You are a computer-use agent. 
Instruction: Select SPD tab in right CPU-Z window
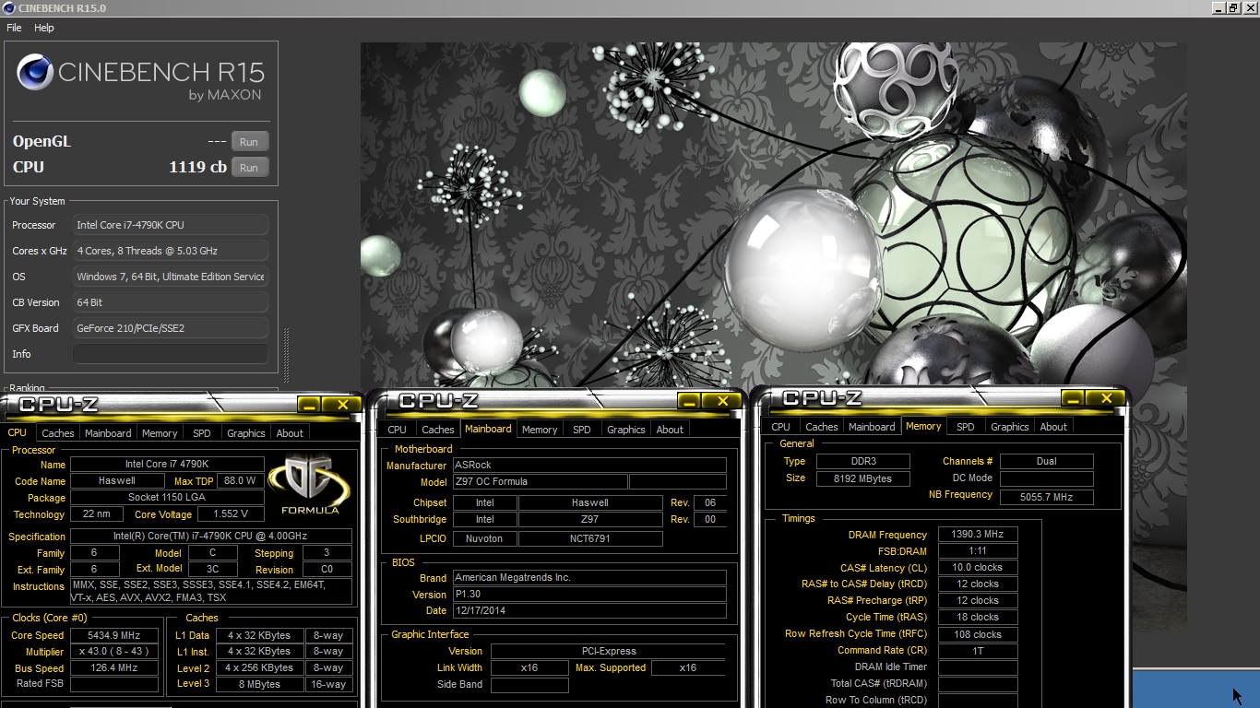966,427
